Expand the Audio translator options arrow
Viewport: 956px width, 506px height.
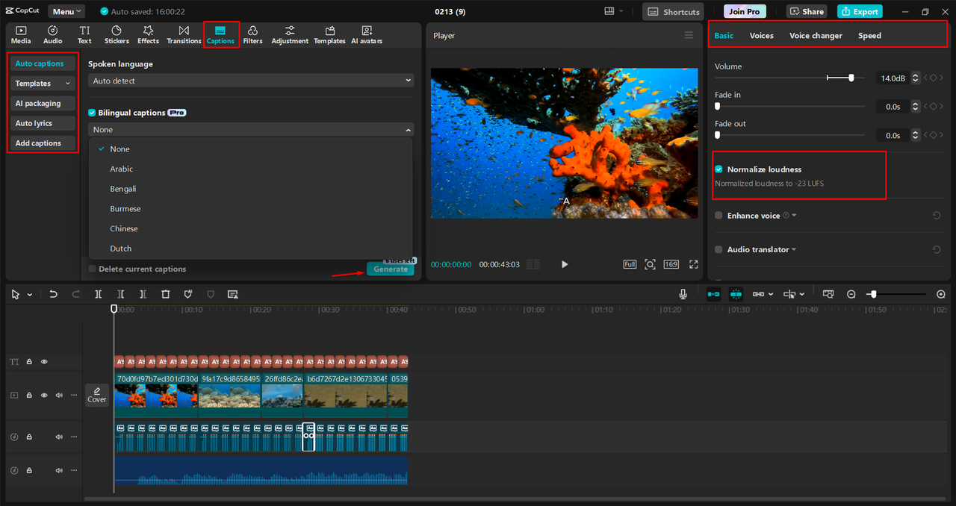click(x=793, y=250)
